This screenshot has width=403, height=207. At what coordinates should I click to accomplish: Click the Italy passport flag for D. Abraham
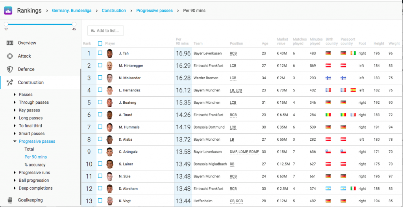[x=353, y=188]
